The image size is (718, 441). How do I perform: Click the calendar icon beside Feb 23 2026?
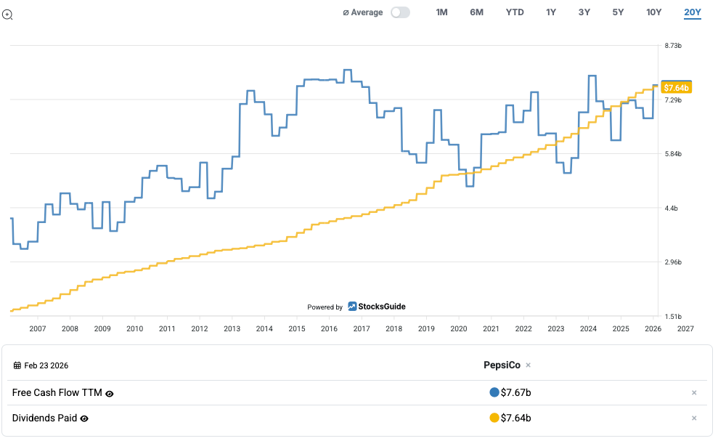[x=17, y=365]
